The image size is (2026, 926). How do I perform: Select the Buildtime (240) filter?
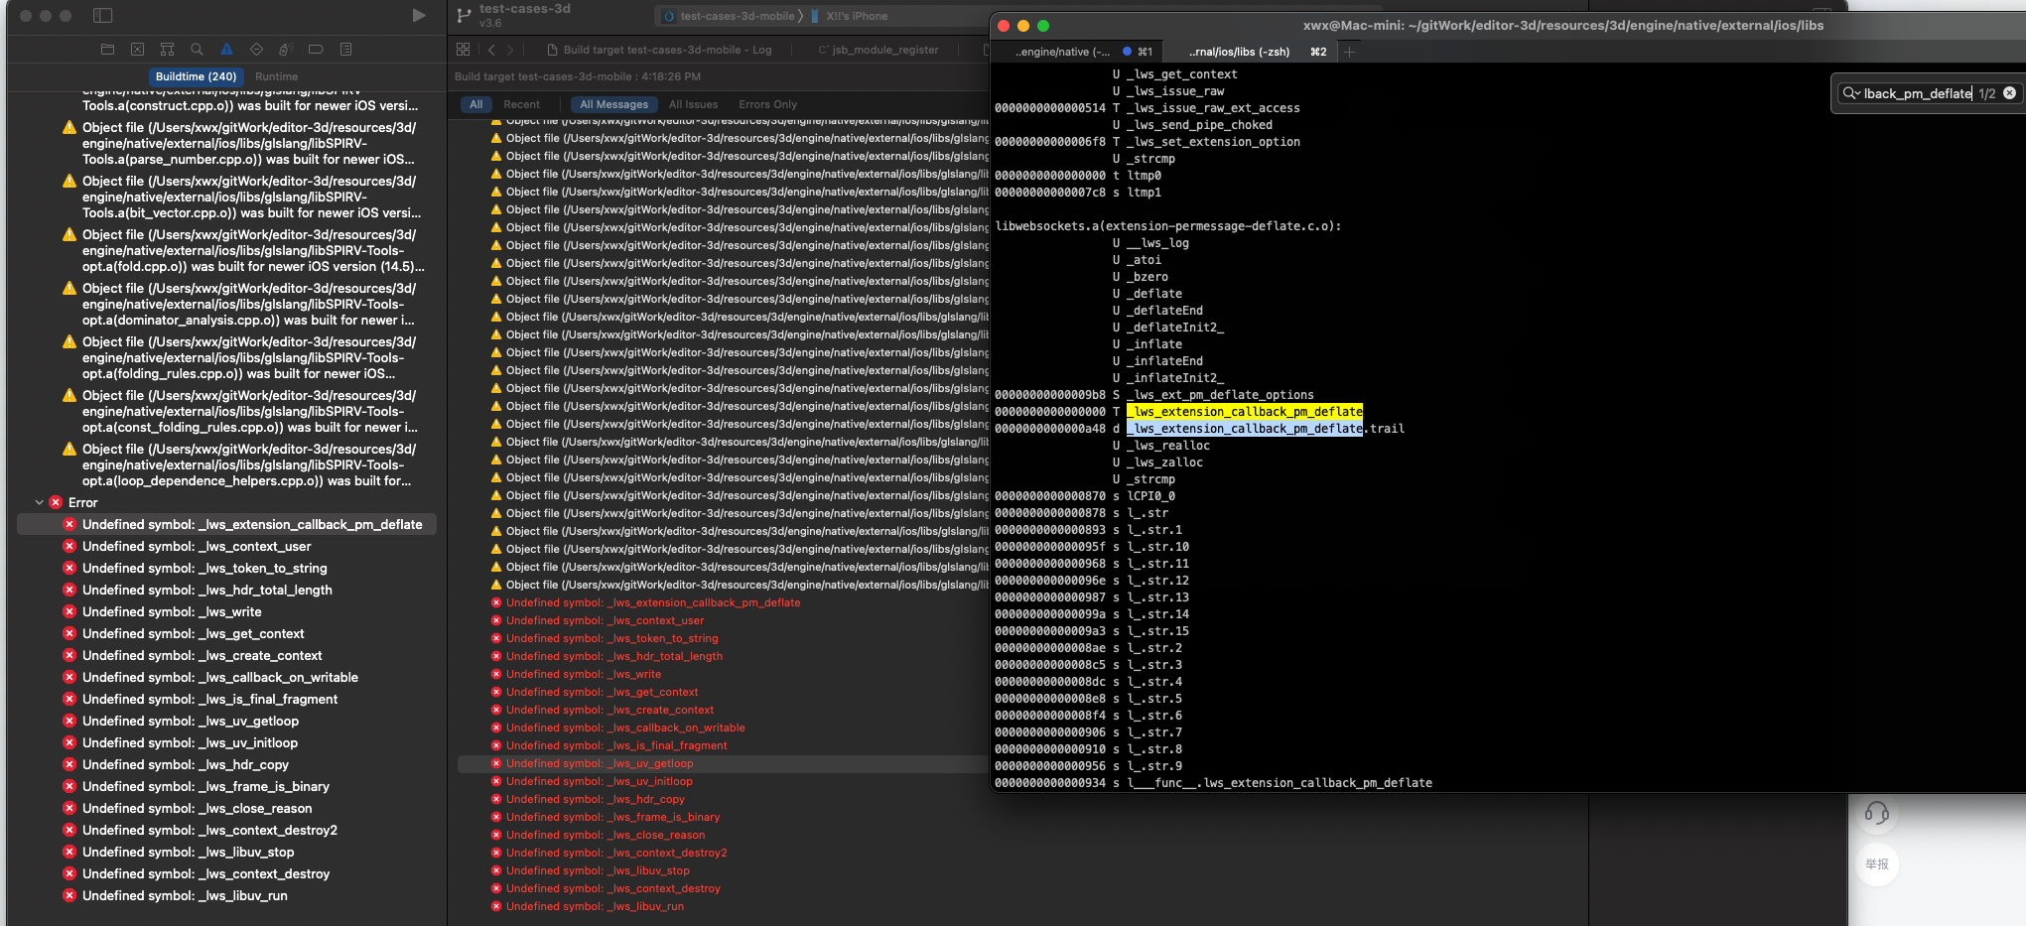(196, 76)
